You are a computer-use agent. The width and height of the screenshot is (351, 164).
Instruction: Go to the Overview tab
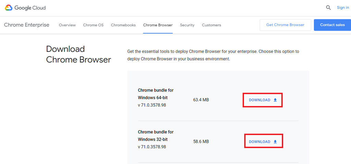tap(67, 25)
